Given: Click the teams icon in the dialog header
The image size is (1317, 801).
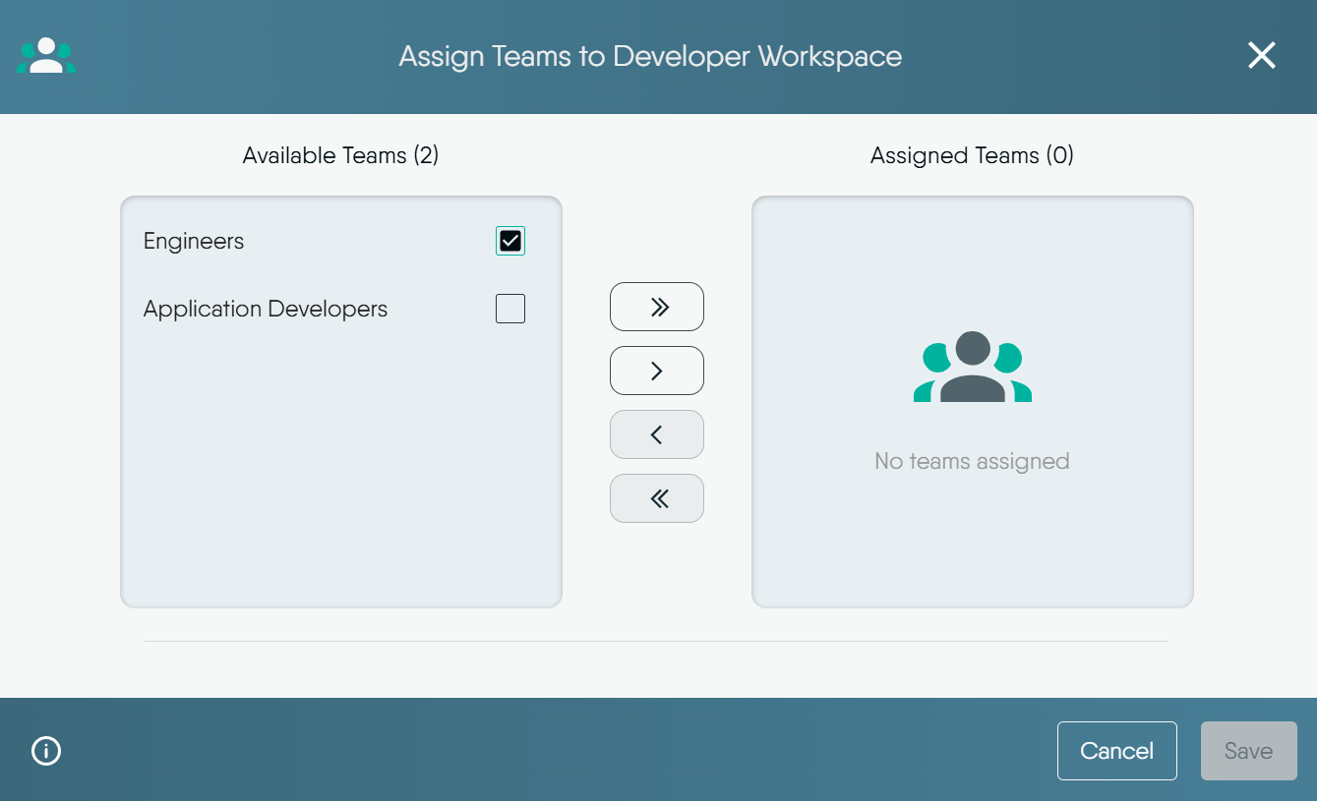Looking at the screenshot, I should (x=45, y=56).
